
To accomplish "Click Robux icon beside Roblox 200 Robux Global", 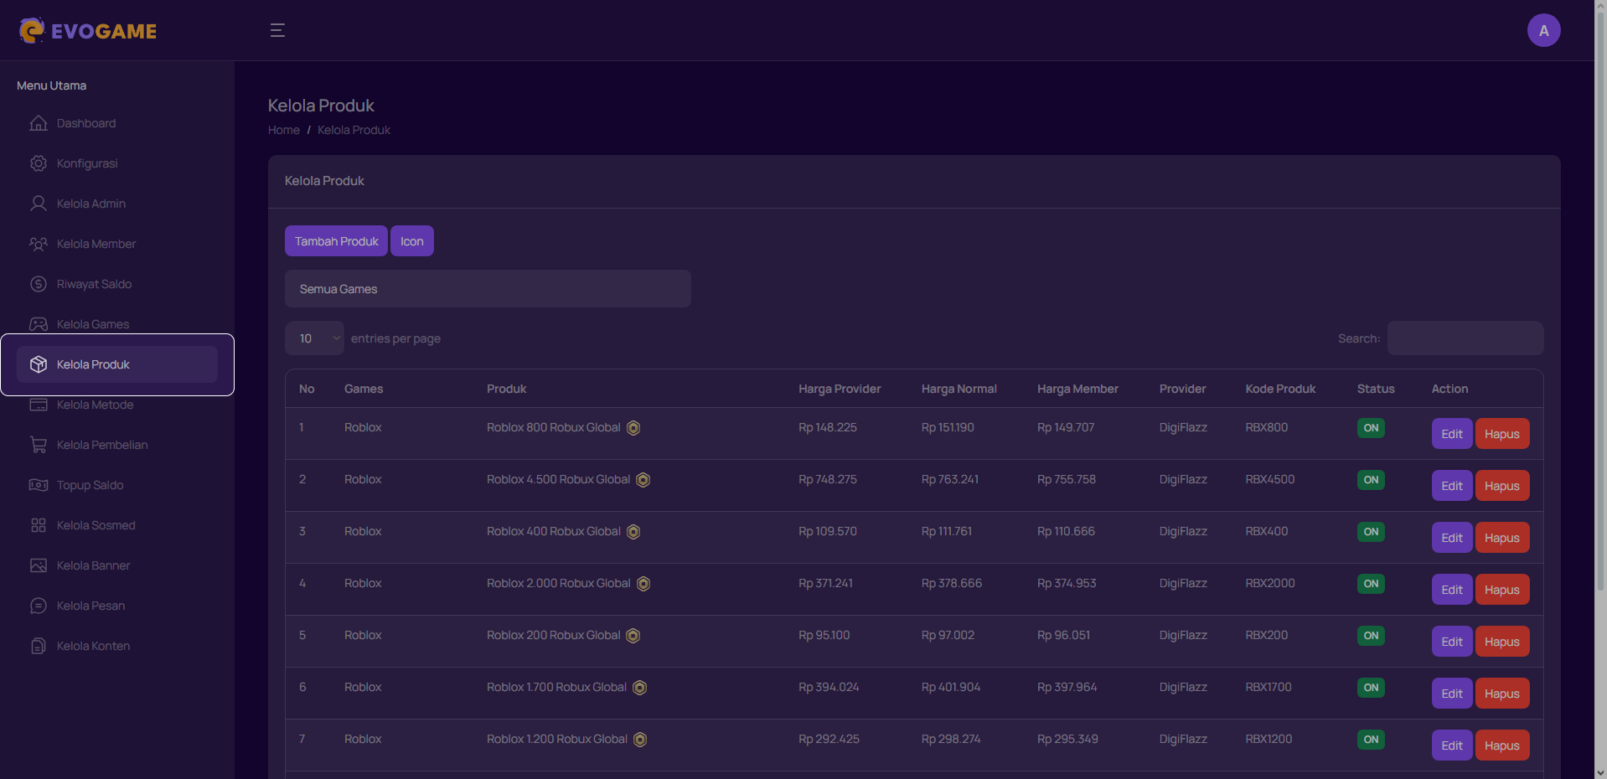I will point(633,636).
